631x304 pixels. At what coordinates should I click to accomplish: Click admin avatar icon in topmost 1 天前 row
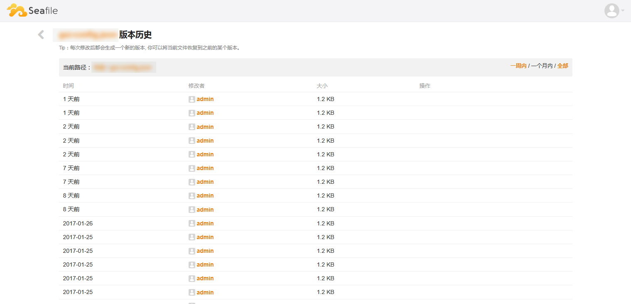pyautogui.click(x=192, y=99)
